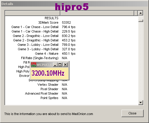The width and height of the screenshot is (149, 123).
Task: Click the Details dialog title bar
Action: (x=74, y=4)
